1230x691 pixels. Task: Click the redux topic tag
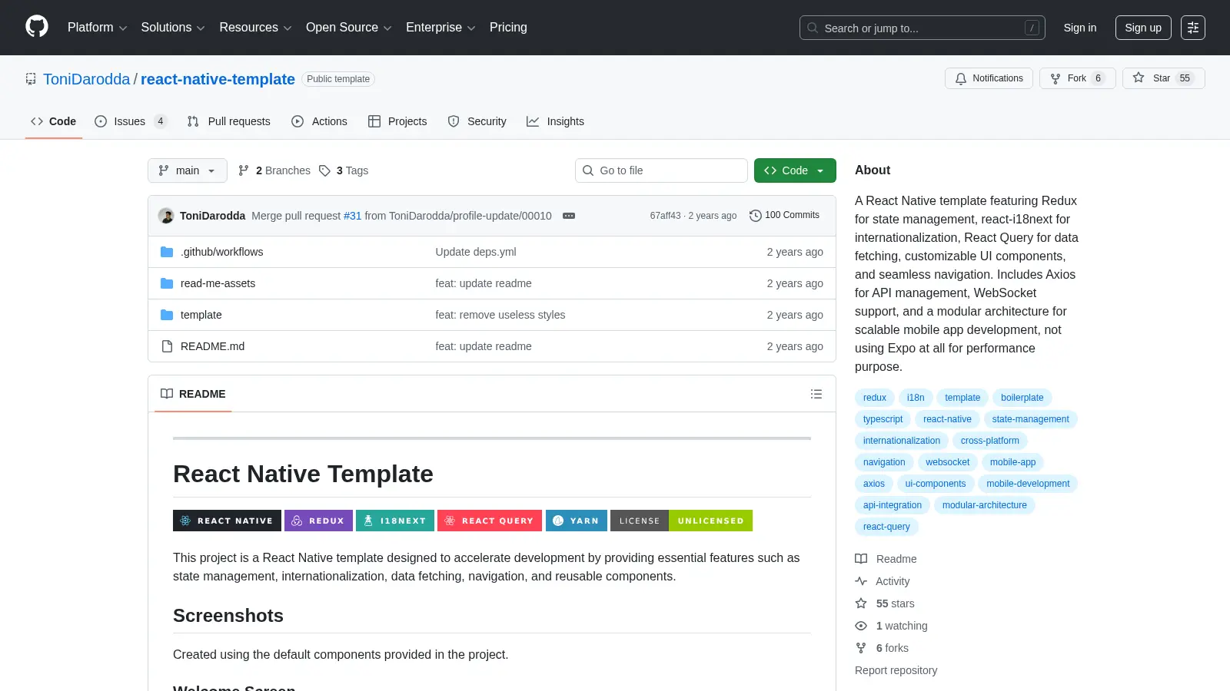coord(875,398)
